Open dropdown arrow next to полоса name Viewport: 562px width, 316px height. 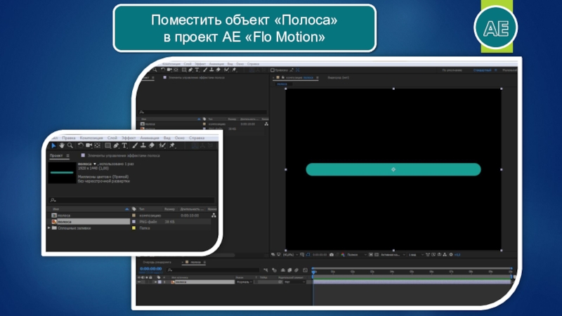95,164
